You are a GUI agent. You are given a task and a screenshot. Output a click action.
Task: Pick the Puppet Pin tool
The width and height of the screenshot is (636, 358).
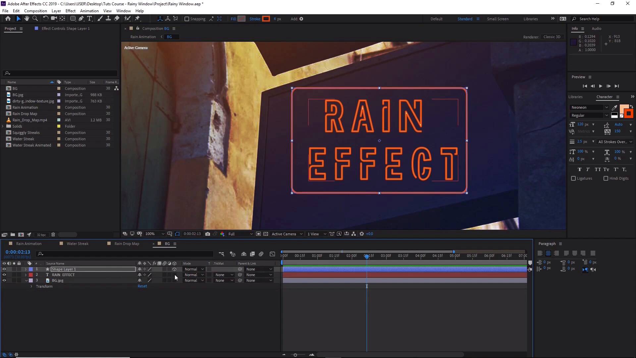pos(137,19)
